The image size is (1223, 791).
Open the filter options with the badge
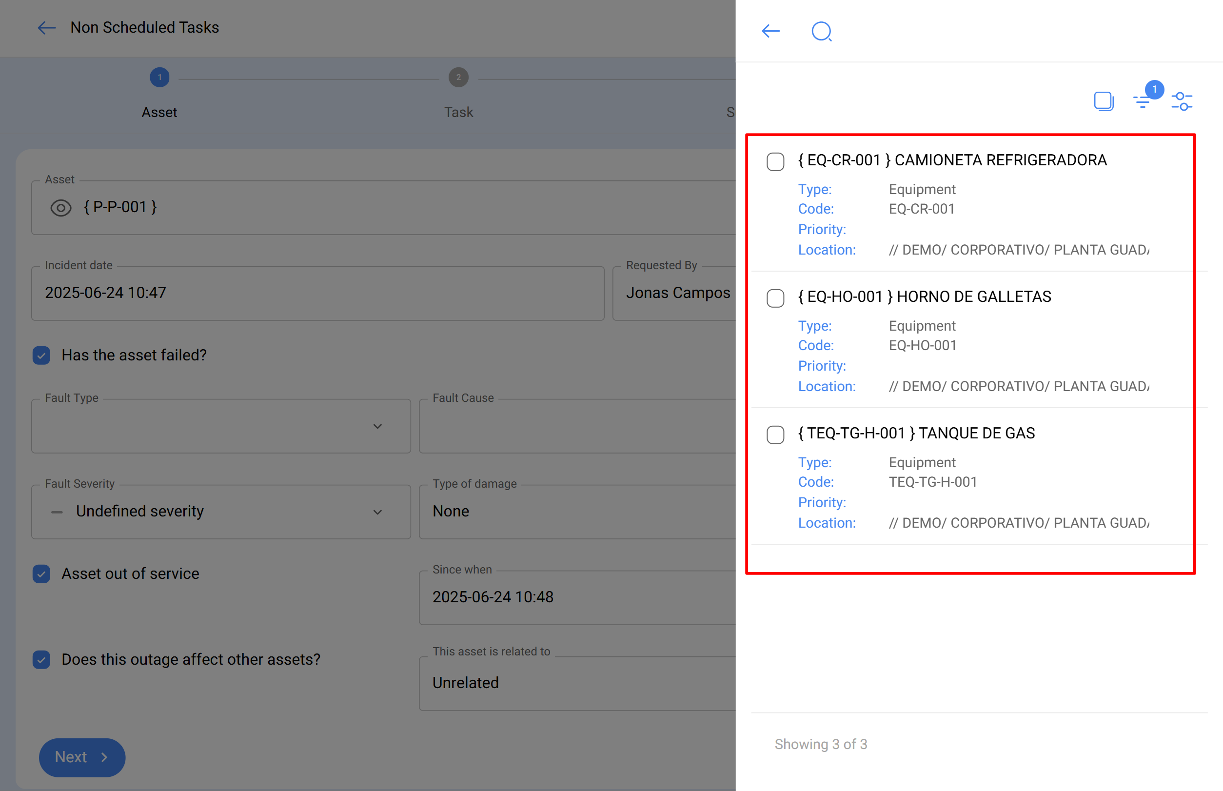(x=1143, y=102)
